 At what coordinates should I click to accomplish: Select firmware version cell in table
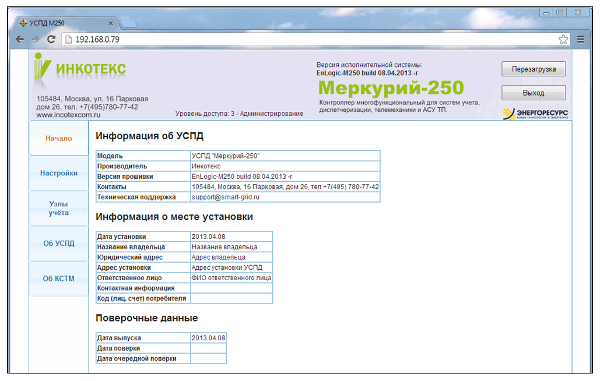(285, 177)
